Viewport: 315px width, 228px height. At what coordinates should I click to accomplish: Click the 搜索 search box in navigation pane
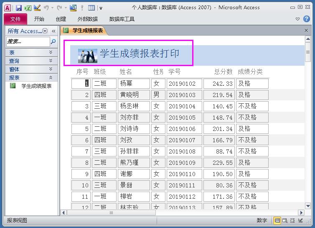28,42
